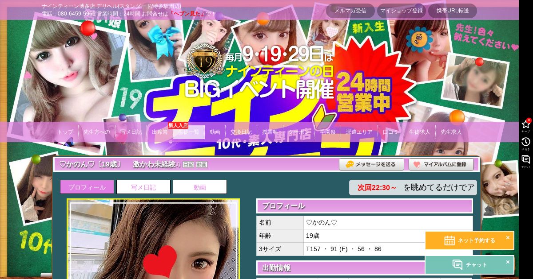Open クーポン in navigation menu
The height and width of the screenshot is (279, 533).
point(299,132)
